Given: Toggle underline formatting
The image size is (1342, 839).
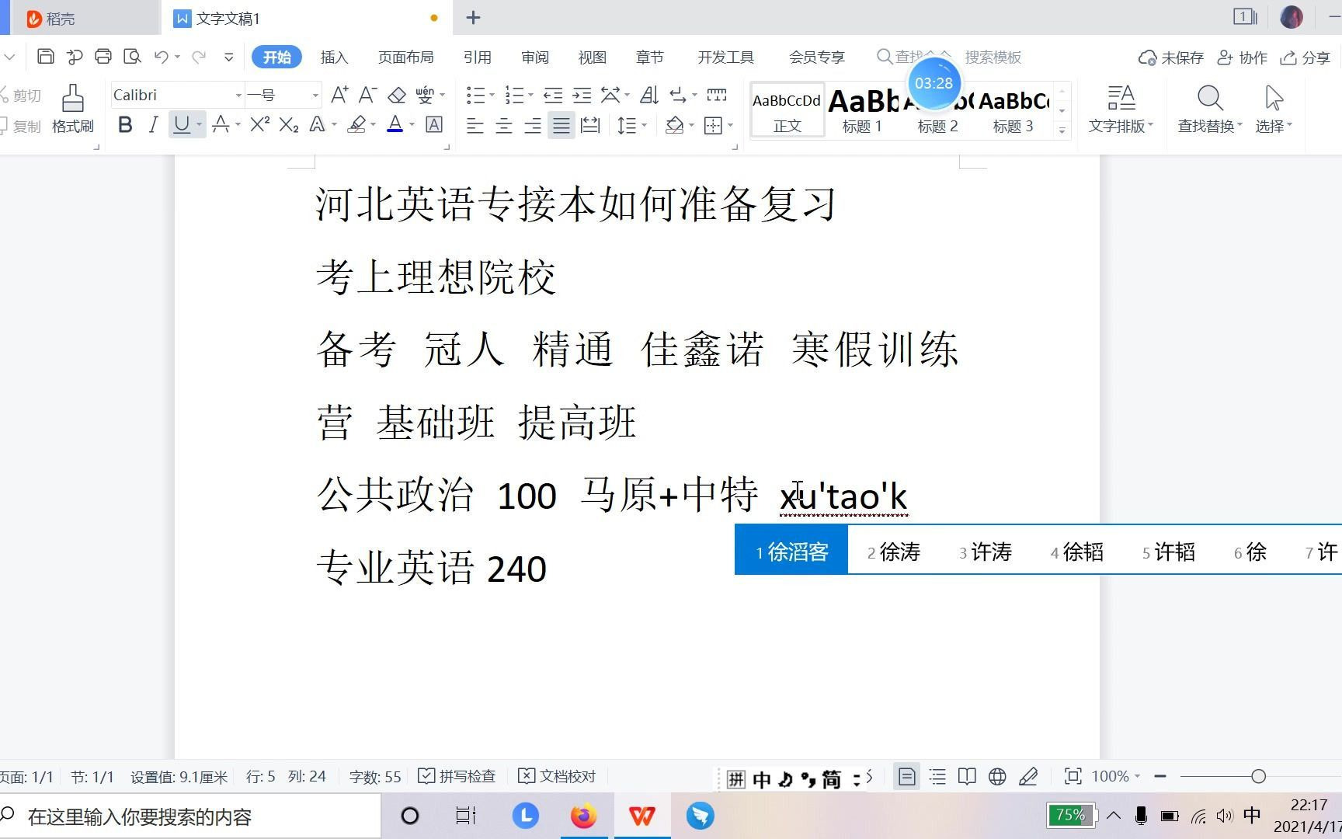Looking at the screenshot, I should coord(182,124).
